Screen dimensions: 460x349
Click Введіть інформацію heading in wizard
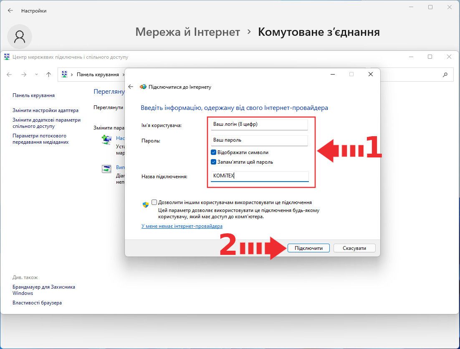click(235, 108)
